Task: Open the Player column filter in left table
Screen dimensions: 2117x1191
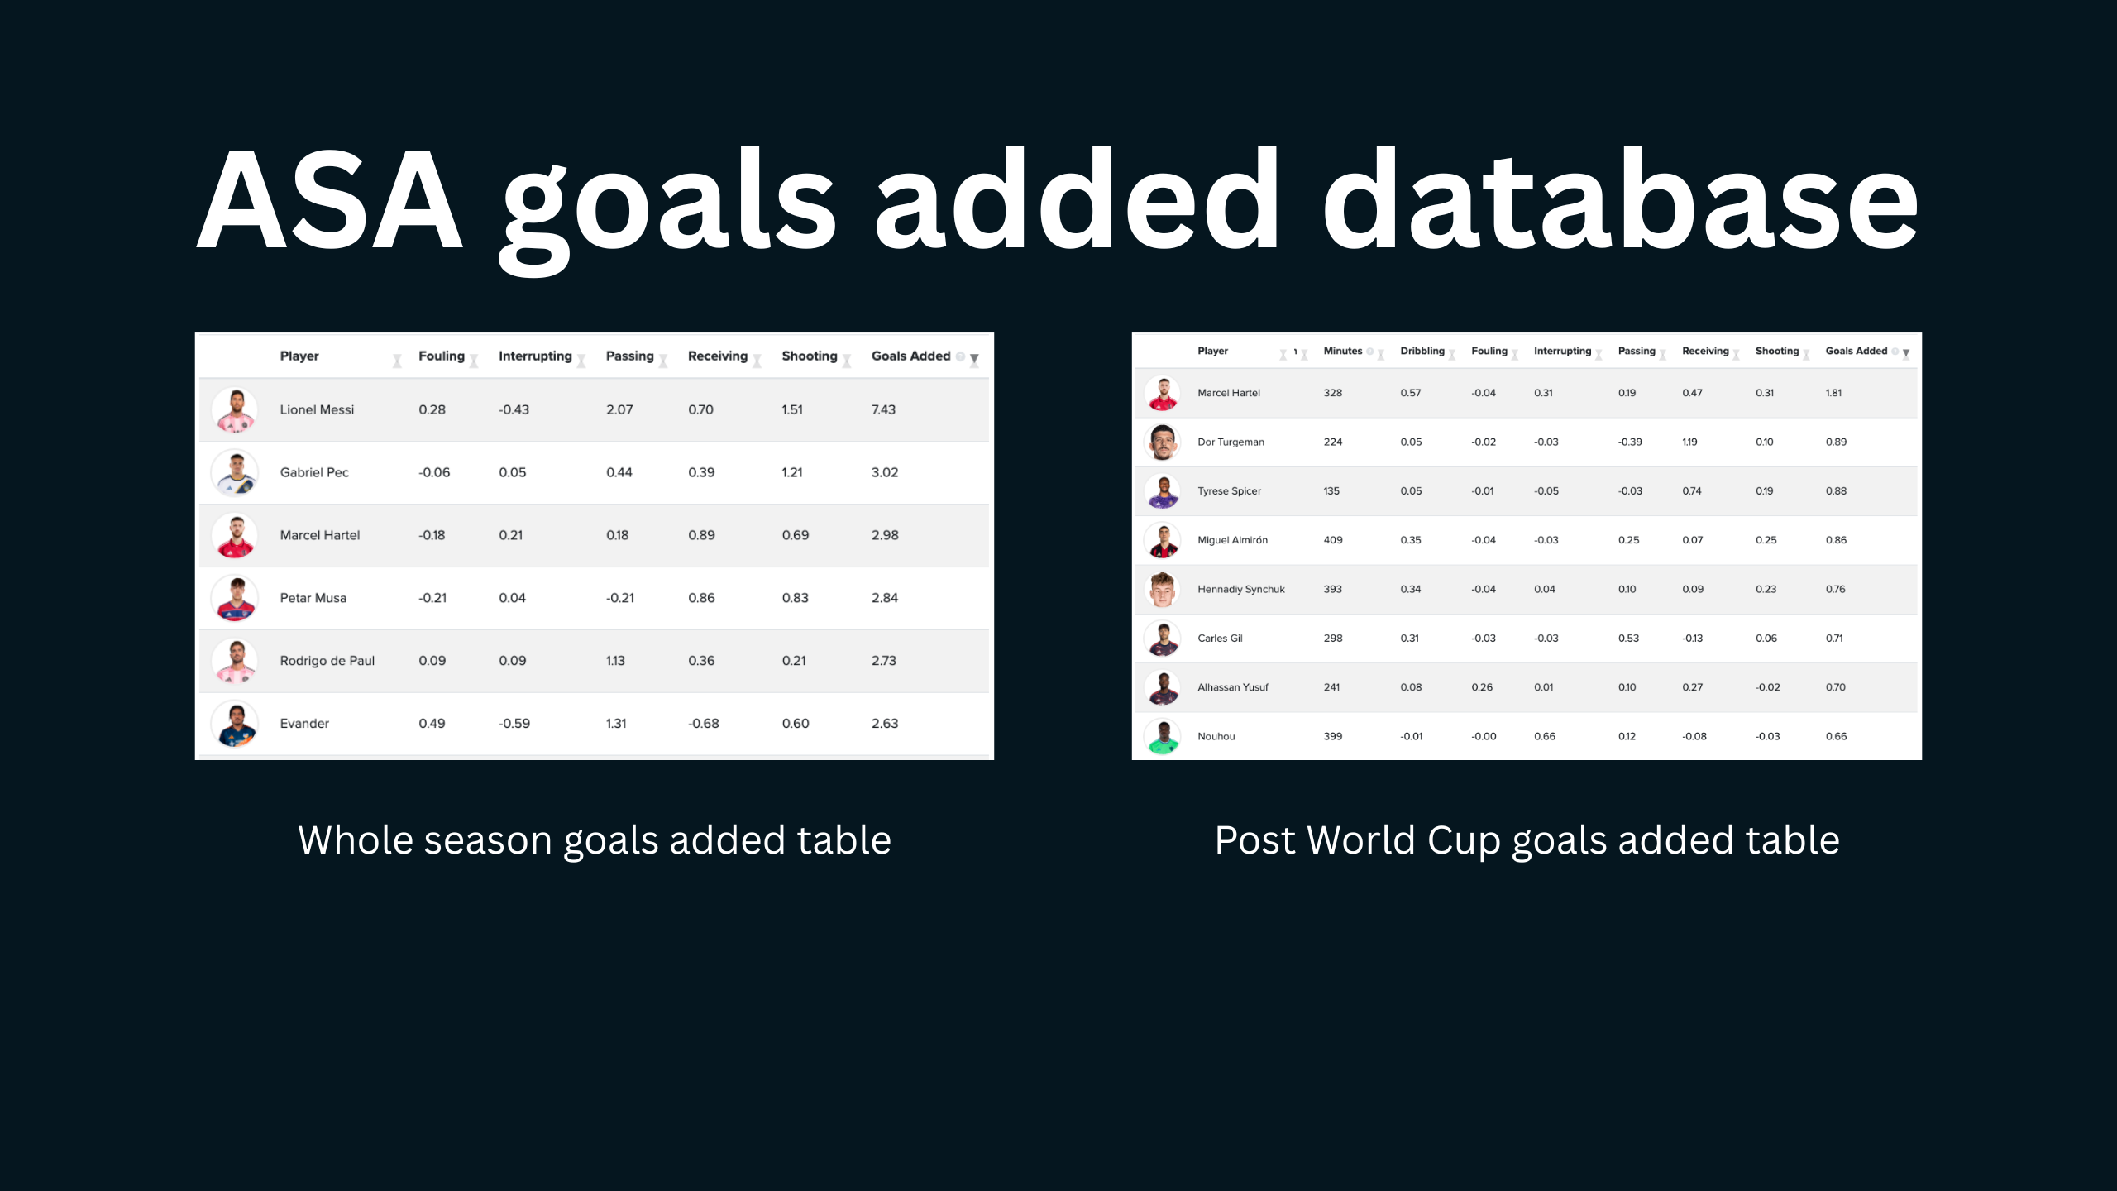Action: click(x=397, y=361)
